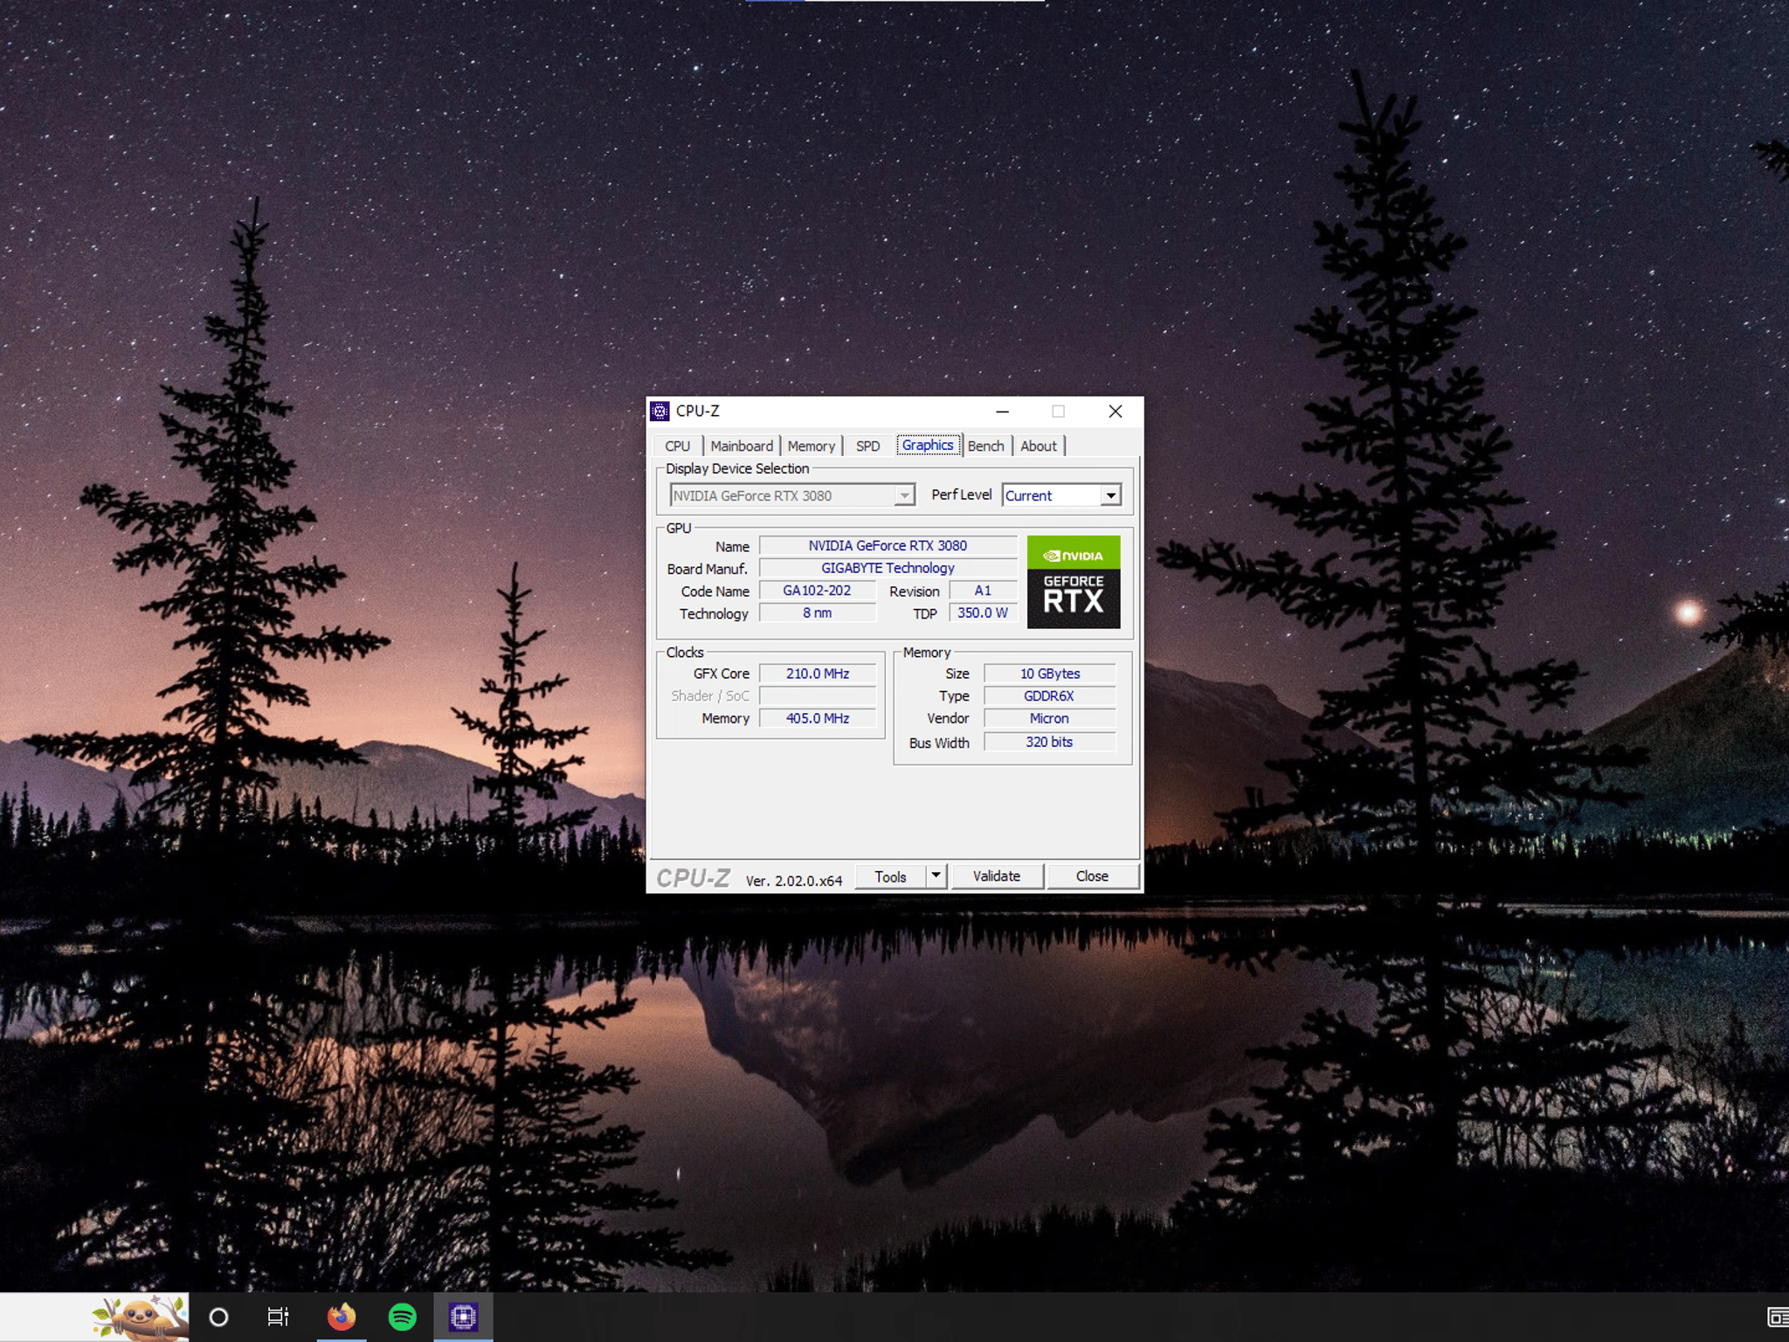Open Spotify from the taskbar
The image size is (1789, 1342).
pos(403,1317)
